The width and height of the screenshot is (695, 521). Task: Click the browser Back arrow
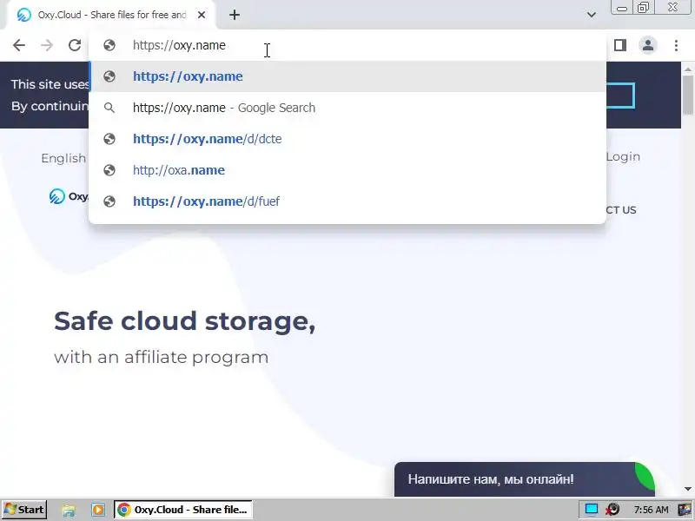(19, 45)
